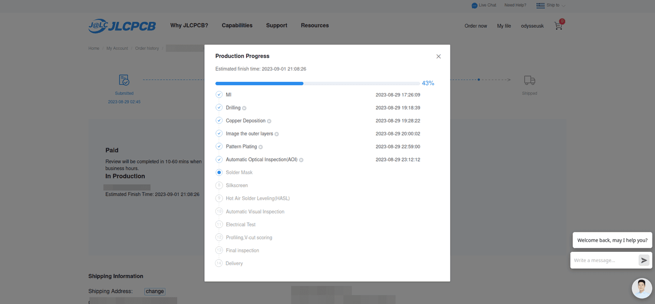Click the MI completed checkmark
655x304 pixels.
coord(219,95)
